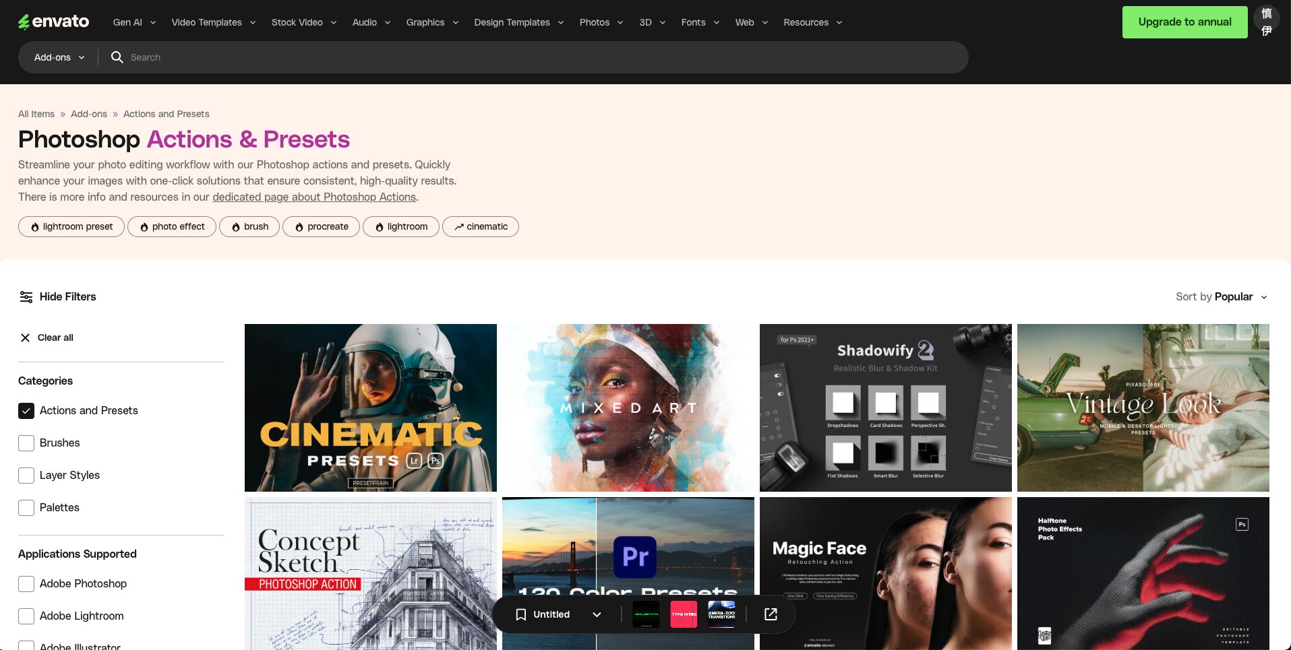Screen dimensions: 1291x650
Task: Open the collection in a new tab icon
Action: pos(770,614)
